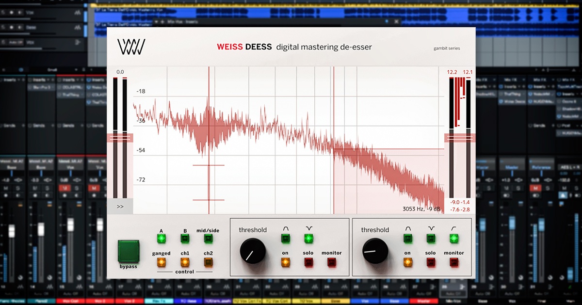The height and width of the screenshot is (305, 582).
Task: Toggle the first band's on button
Action: 285,262
